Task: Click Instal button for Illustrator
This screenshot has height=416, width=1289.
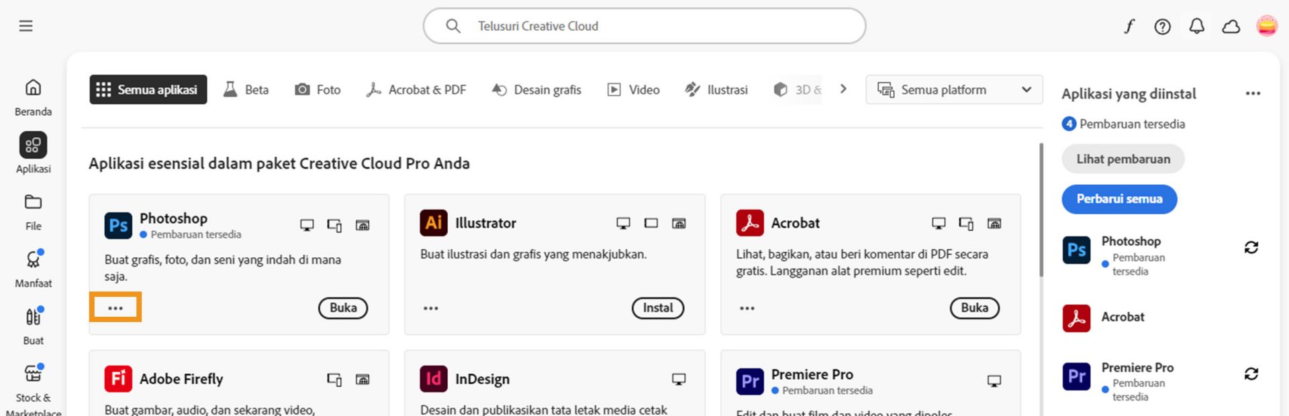Action: [658, 308]
